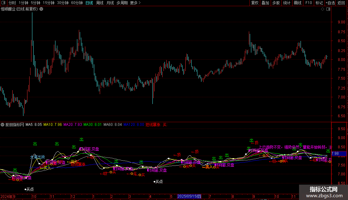
Task: Open the 恒顺醋业 chart settings dropdown
Action: point(41,9)
